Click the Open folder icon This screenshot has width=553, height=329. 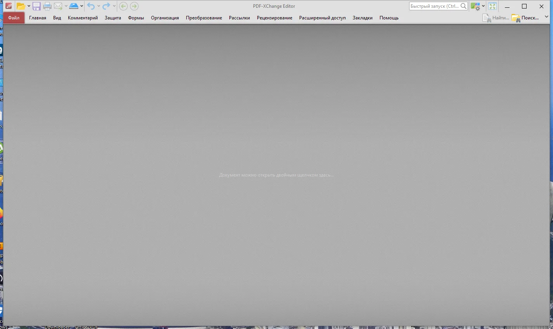tap(21, 6)
